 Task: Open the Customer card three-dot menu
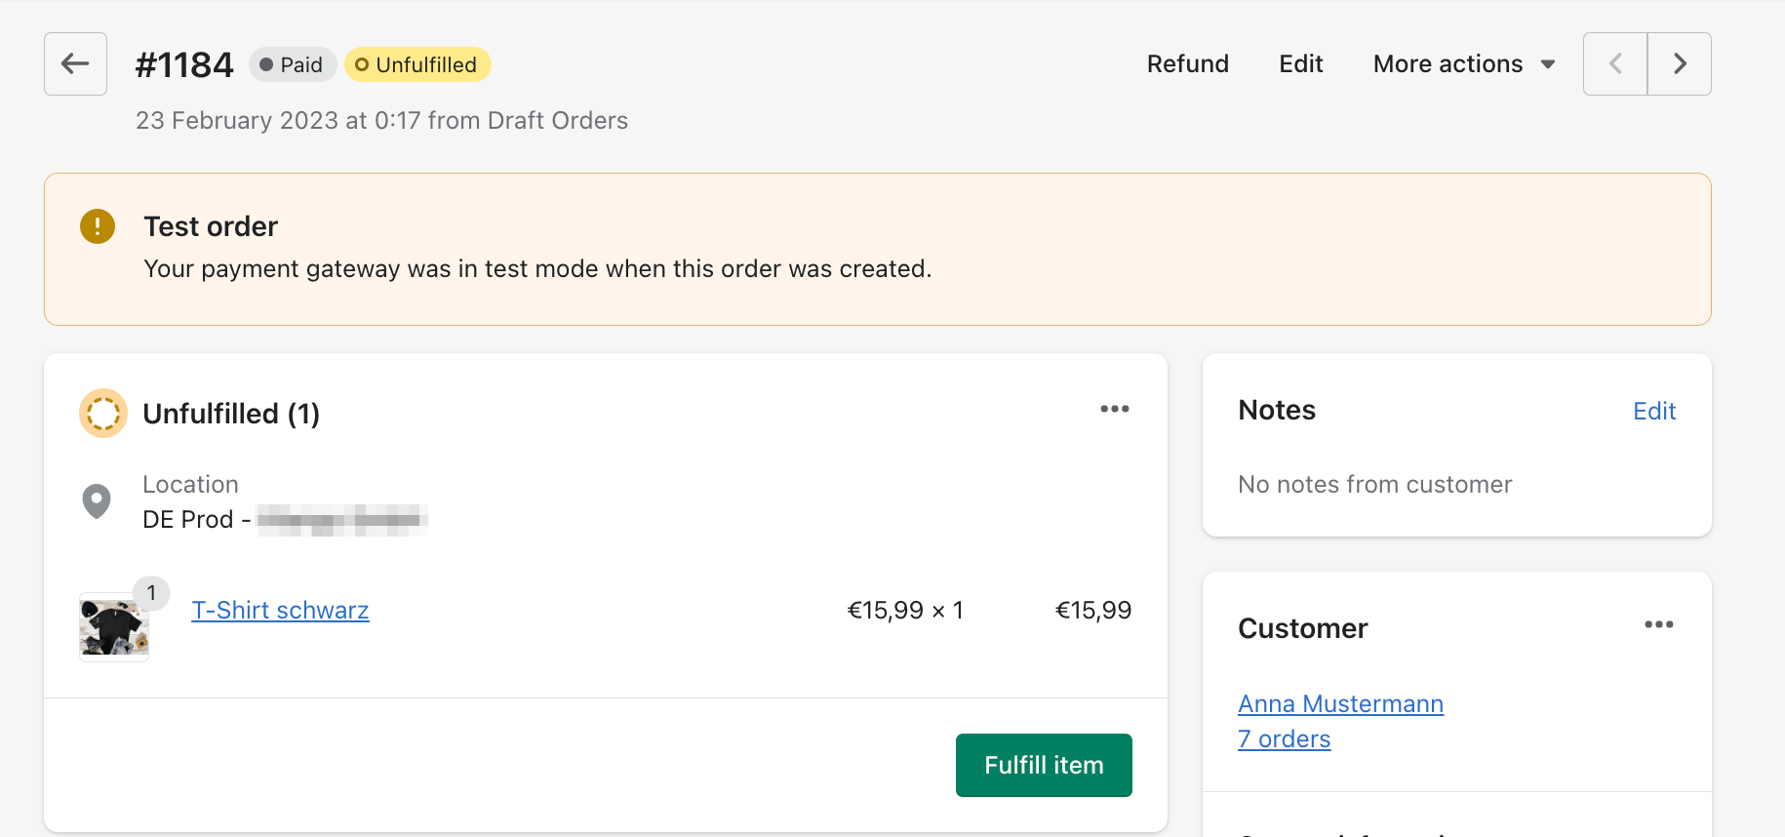click(x=1658, y=624)
